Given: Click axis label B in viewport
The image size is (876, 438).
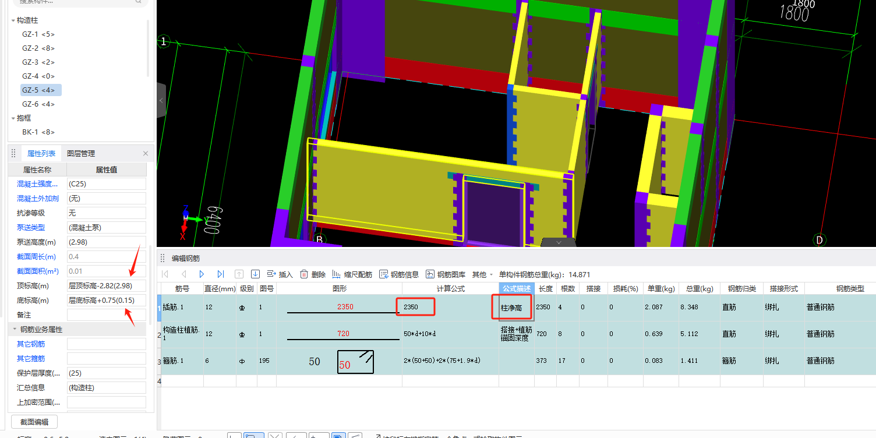Looking at the screenshot, I should (319, 239).
